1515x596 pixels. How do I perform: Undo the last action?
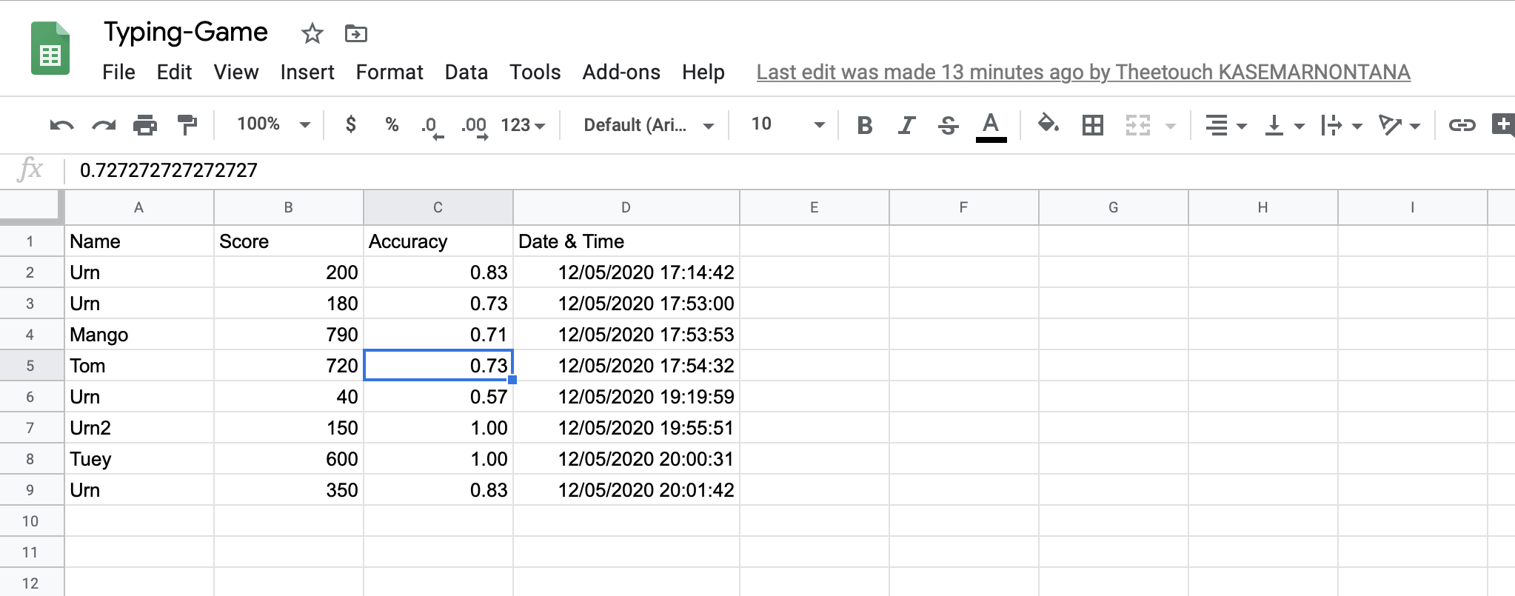[x=61, y=125]
